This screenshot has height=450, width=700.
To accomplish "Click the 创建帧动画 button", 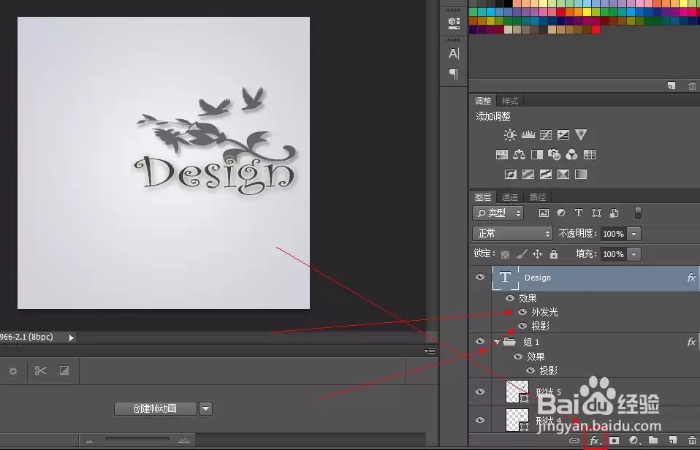I will 156,408.
